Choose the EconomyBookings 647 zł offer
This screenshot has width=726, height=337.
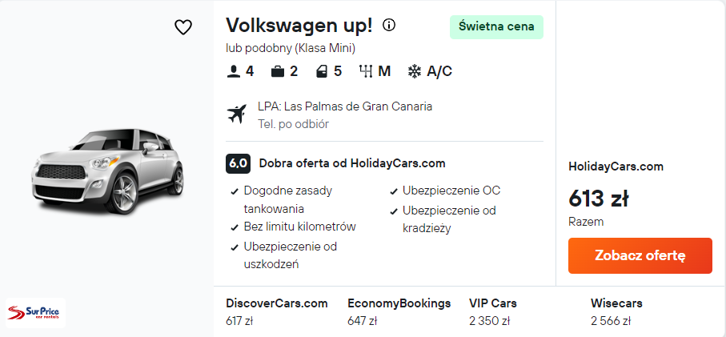tap(399, 312)
